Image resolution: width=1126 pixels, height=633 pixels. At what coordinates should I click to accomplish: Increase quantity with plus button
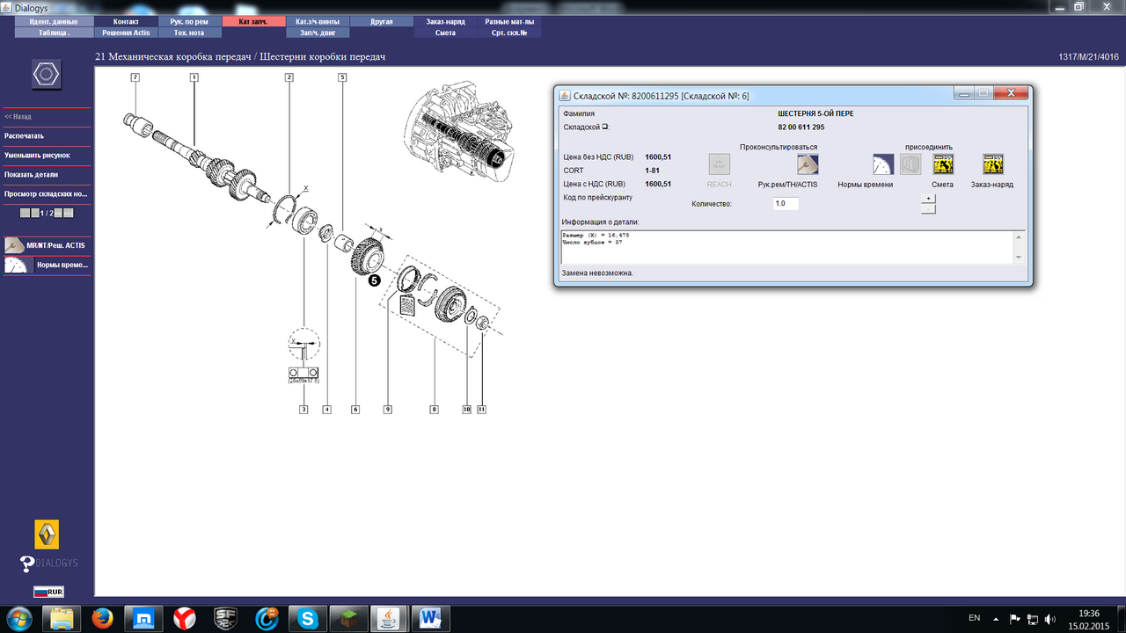pyautogui.click(x=928, y=199)
